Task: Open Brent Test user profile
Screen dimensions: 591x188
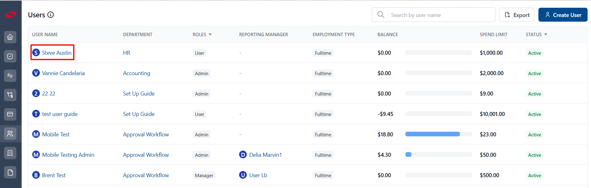Action: tap(54, 175)
